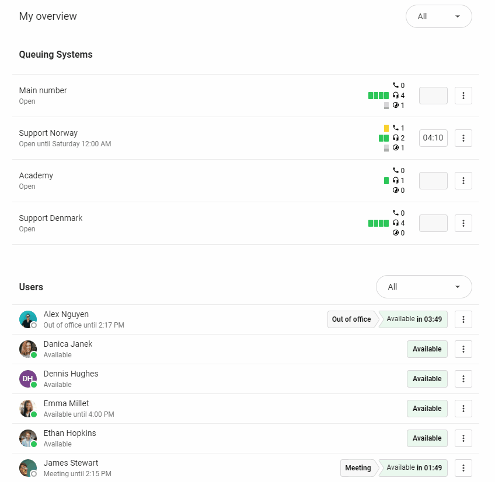Open more options for James Stewart
The image size is (495, 482).
[x=463, y=468]
